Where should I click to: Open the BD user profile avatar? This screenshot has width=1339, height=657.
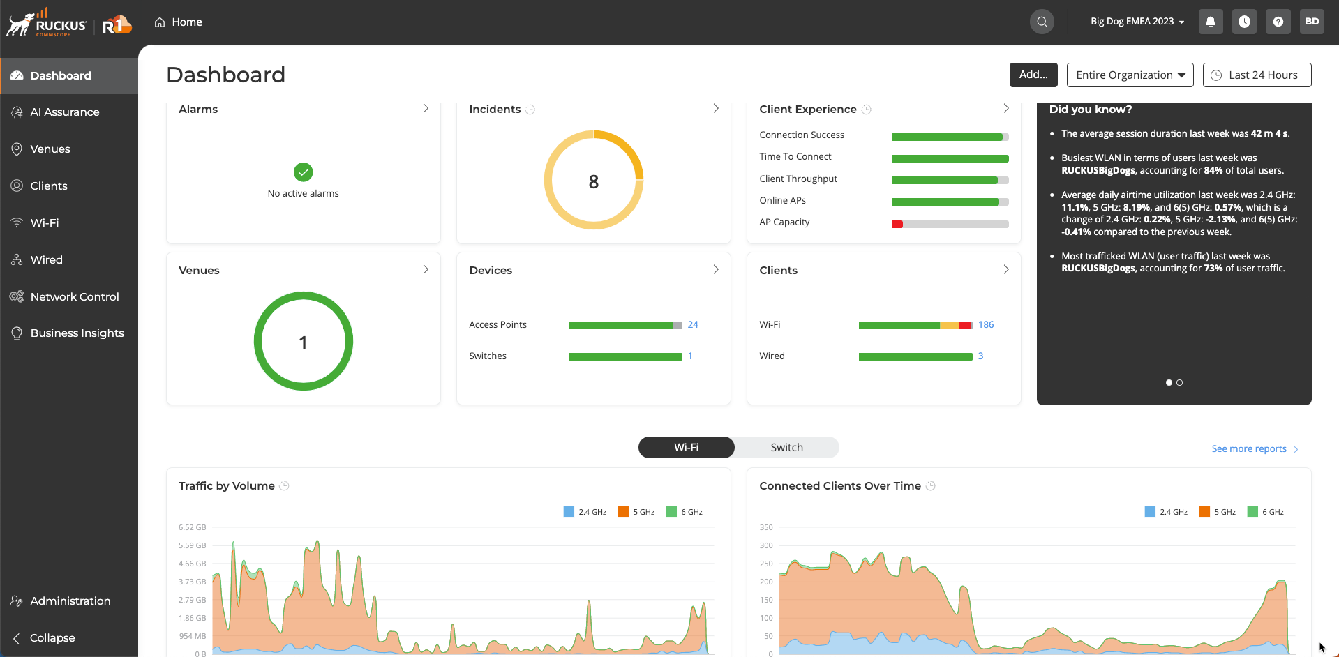pyautogui.click(x=1312, y=22)
